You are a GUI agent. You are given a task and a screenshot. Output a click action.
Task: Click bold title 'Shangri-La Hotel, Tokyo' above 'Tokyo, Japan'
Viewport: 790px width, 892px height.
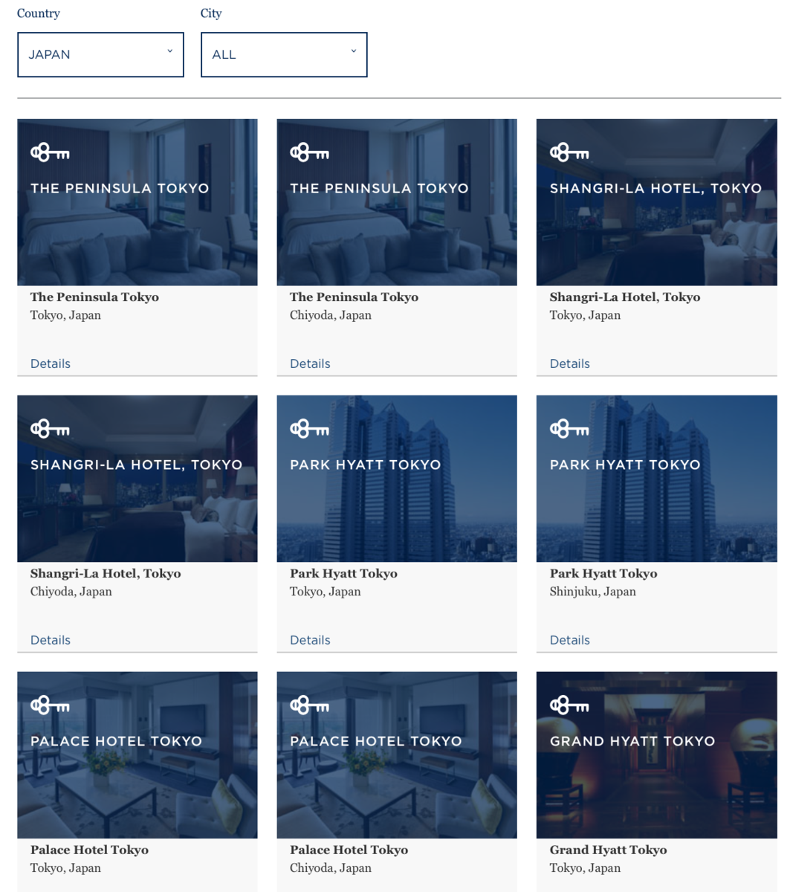tap(625, 297)
